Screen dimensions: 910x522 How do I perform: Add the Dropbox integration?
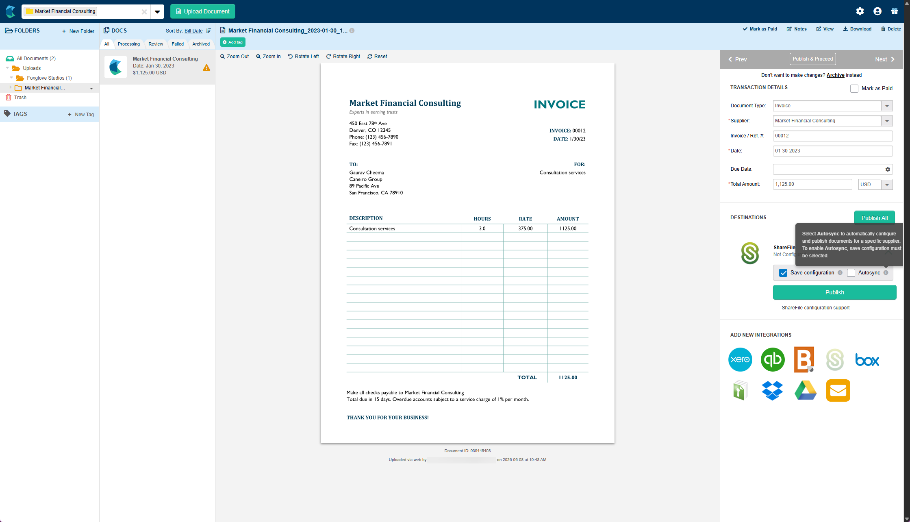tap(772, 391)
